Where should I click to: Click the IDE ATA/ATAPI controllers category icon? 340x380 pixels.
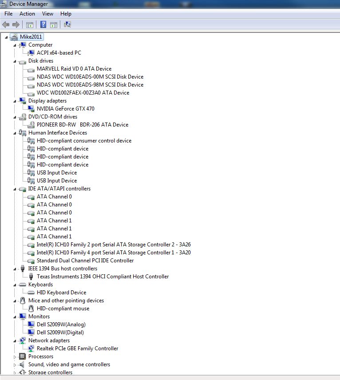23,189
